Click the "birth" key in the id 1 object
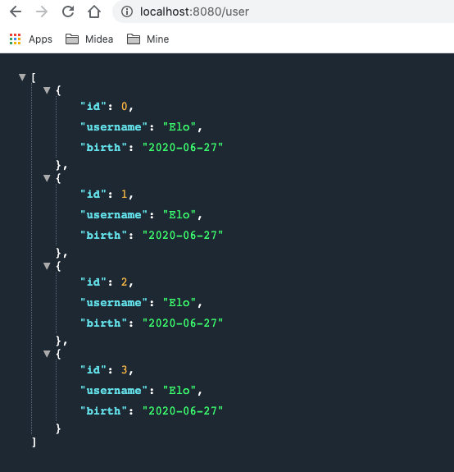The height and width of the screenshot is (472, 454). pos(103,235)
